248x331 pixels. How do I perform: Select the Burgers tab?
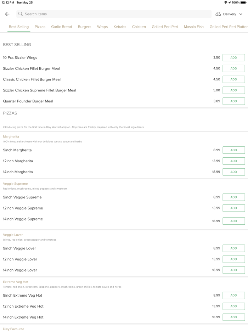pyautogui.click(x=84, y=27)
